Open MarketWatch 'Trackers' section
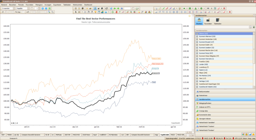Screen dimensions: 256x140 225,126
